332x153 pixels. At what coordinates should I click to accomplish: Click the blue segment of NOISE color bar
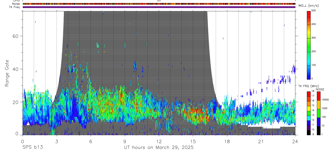318,122
